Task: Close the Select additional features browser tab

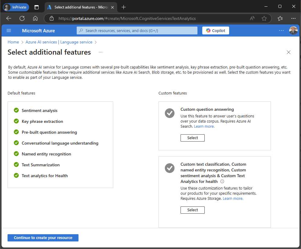Action: 113,7
